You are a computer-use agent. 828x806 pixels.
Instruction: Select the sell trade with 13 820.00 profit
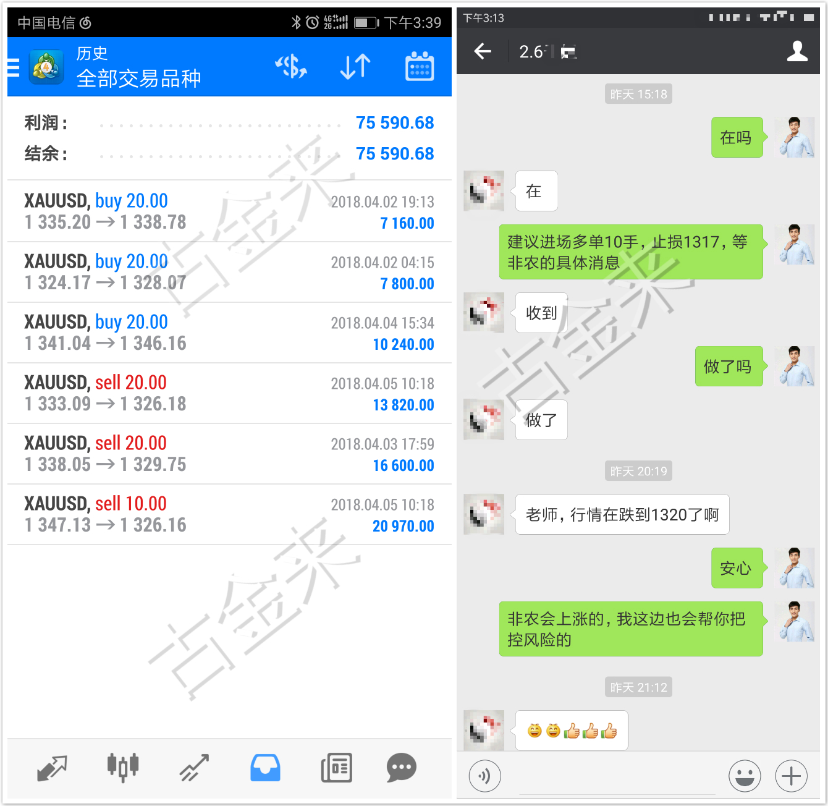tap(229, 393)
